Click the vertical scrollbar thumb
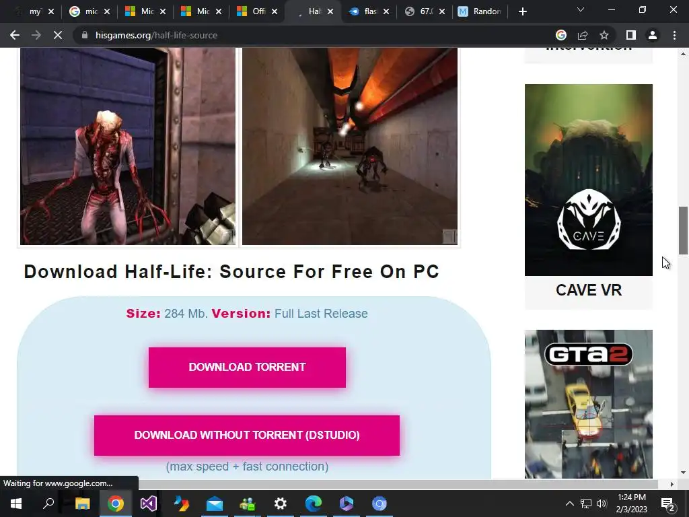 coord(683,230)
